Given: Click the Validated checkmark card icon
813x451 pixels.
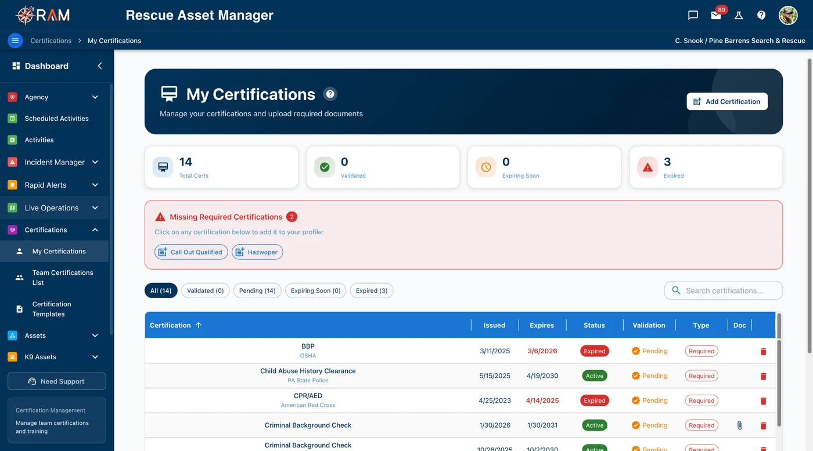Looking at the screenshot, I should [x=325, y=167].
